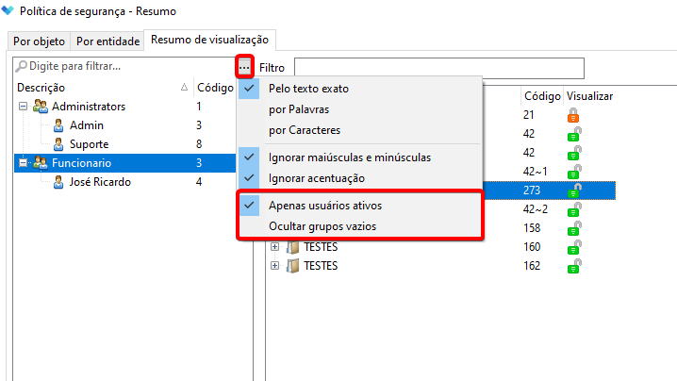Screen dimensions: 677x381
Task: Expand the TESTES row with code 162
Action: click(x=275, y=266)
